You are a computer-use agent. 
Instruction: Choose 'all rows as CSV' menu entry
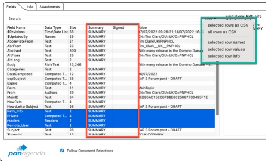tap(222, 32)
